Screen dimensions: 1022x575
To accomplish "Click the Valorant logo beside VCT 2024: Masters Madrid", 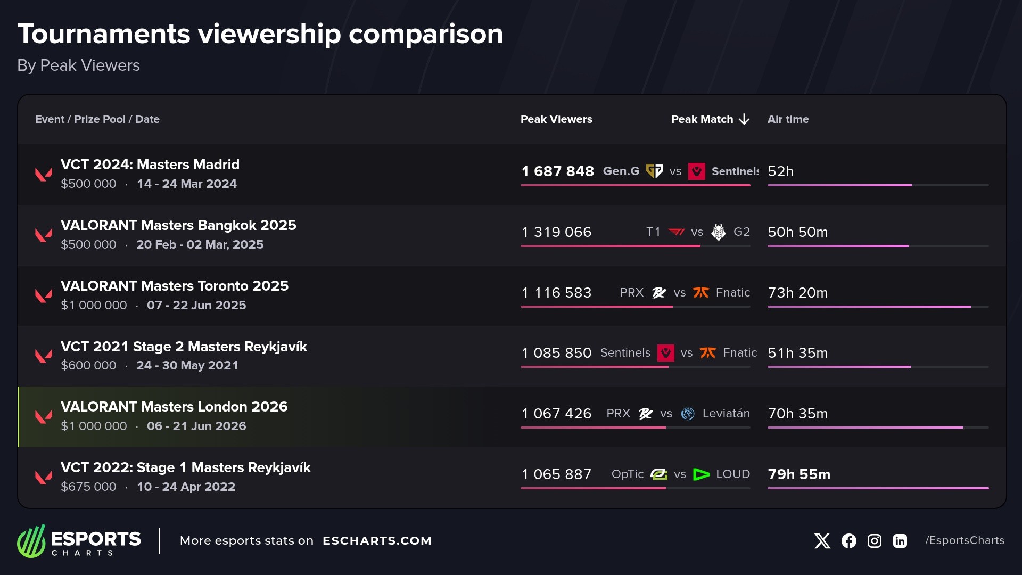I will click(44, 174).
